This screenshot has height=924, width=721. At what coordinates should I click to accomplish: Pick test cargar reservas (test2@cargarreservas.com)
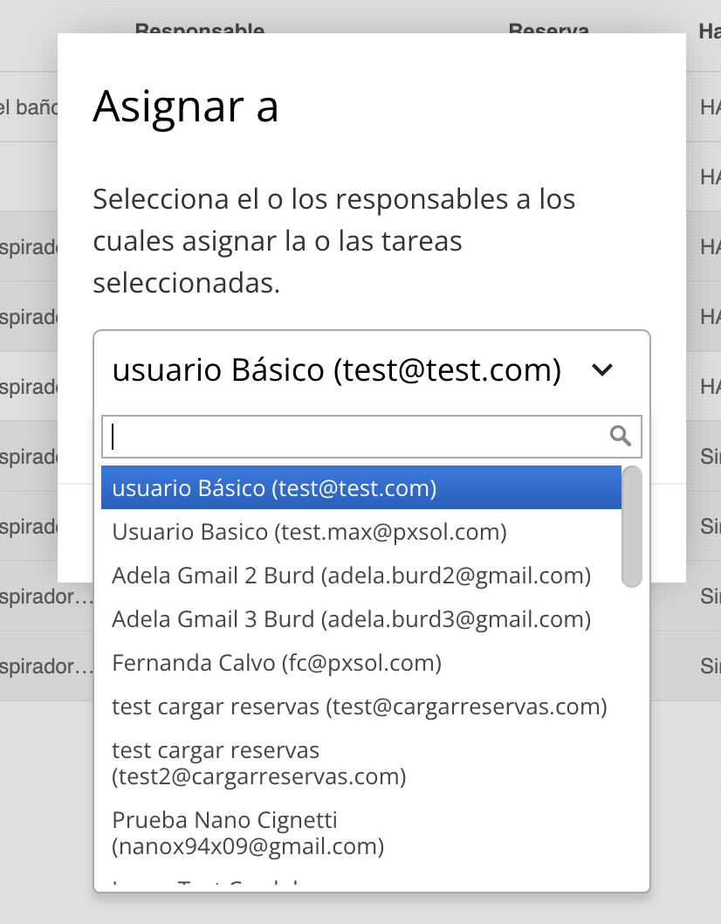pyautogui.click(x=259, y=762)
